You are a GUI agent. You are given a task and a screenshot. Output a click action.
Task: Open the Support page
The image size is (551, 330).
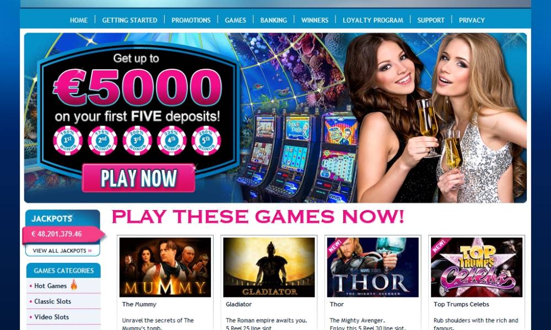(x=431, y=20)
